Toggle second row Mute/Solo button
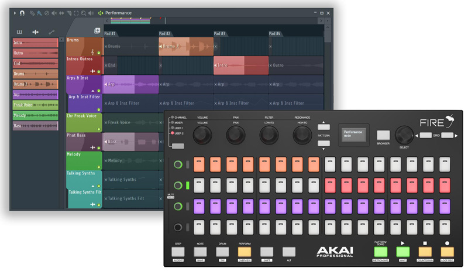Viewport: 468px width, 275px height. click(x=178, y=185)
